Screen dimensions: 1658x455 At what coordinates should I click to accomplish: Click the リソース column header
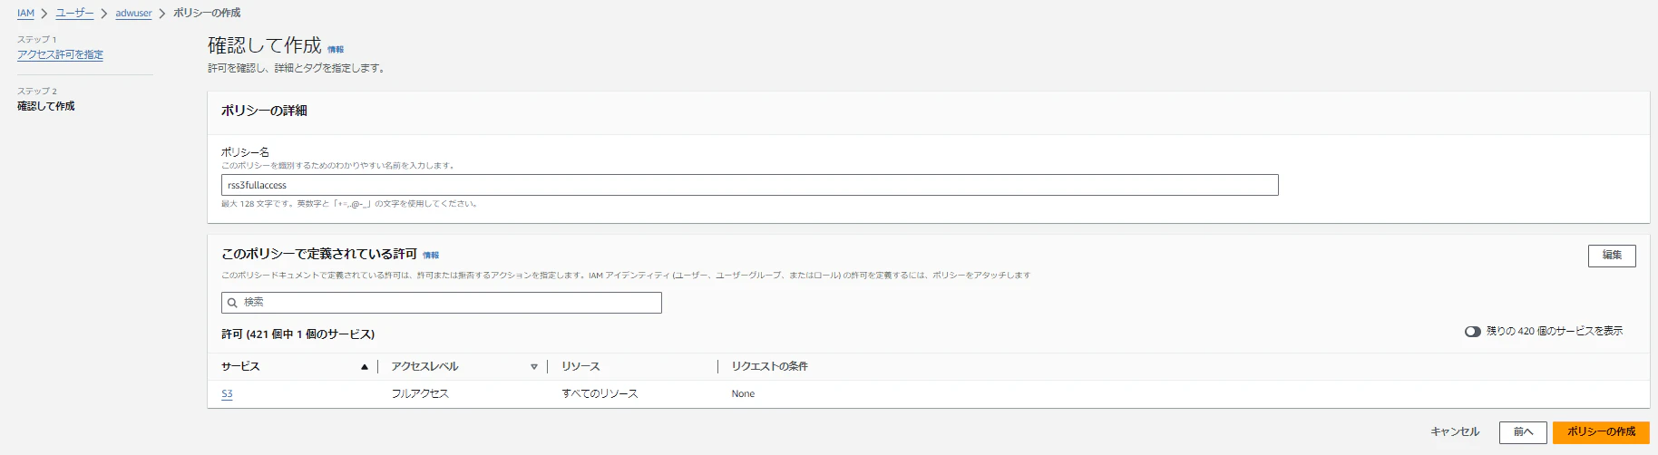[x=580, y=366]
